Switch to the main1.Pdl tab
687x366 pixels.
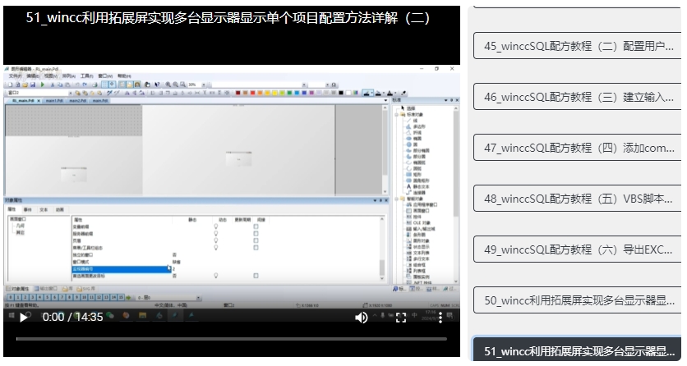coord(54,101)
